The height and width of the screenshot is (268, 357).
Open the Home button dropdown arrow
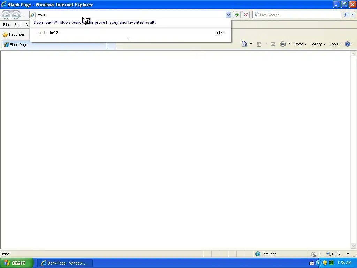(x=251, y=44)
